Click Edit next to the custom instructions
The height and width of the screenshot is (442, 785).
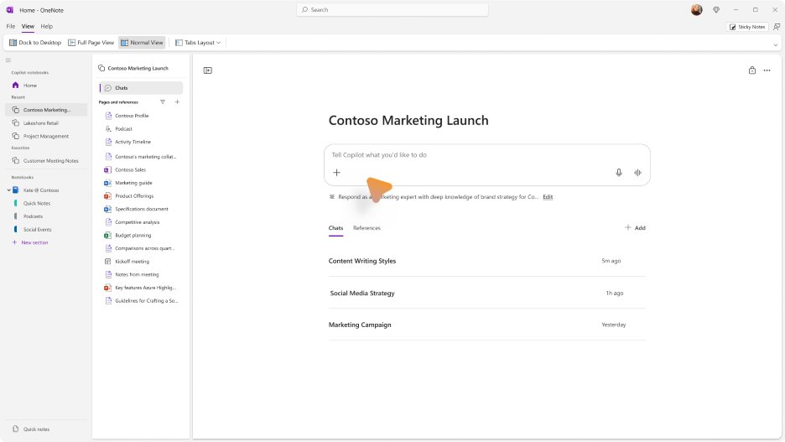(x=548, y=197)
